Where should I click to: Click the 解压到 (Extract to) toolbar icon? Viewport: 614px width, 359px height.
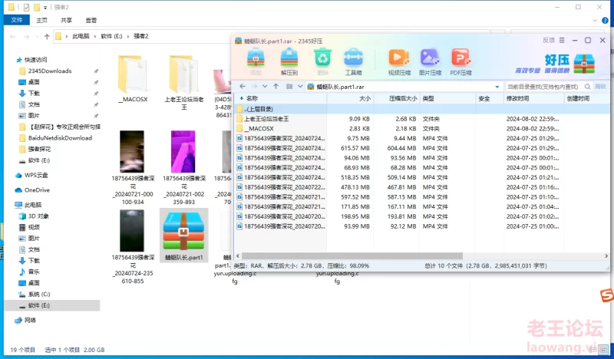tap(289, 61)
